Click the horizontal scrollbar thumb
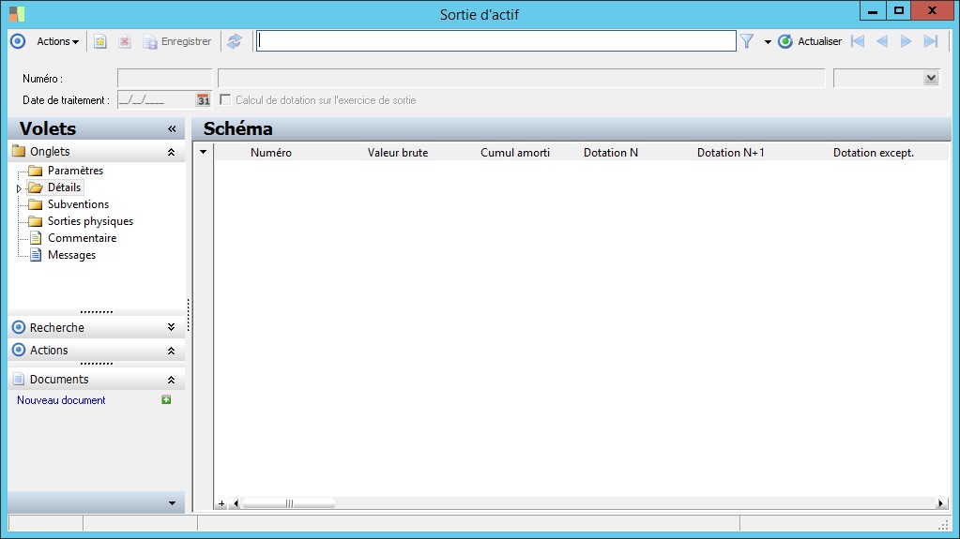Image resolution: width=960 pixels, height=539 pixels. (x=289, y=503)
